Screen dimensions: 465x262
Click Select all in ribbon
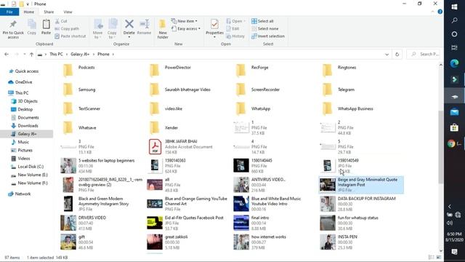(x=262, y=21)
